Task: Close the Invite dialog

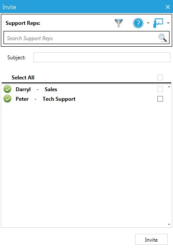Action: 168,7
